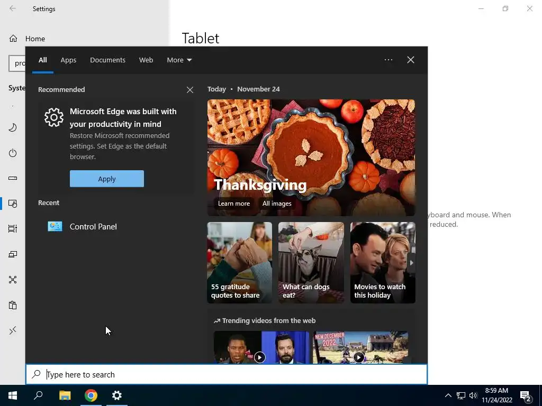Image resolution: width=542 pixels, height=406 pixels.
Task: Show hidden system tray icons
Action: [448, 395]
